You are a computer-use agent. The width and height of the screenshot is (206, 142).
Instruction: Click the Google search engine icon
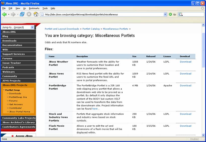coord(181,14)
